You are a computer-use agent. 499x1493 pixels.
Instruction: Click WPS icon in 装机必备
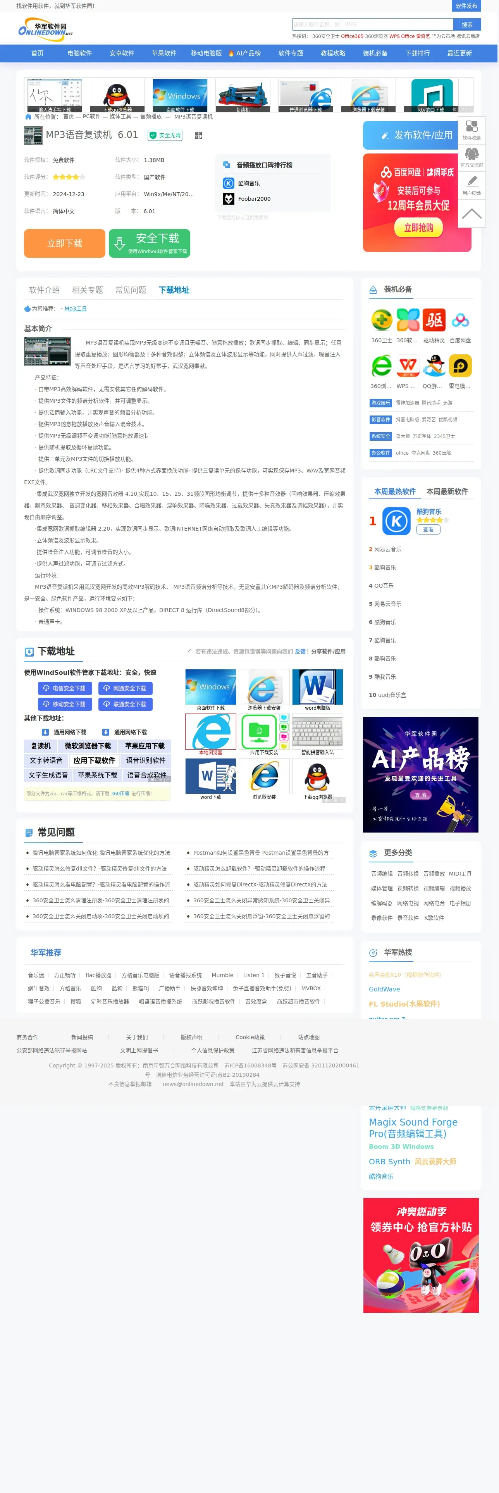point(408,366)
